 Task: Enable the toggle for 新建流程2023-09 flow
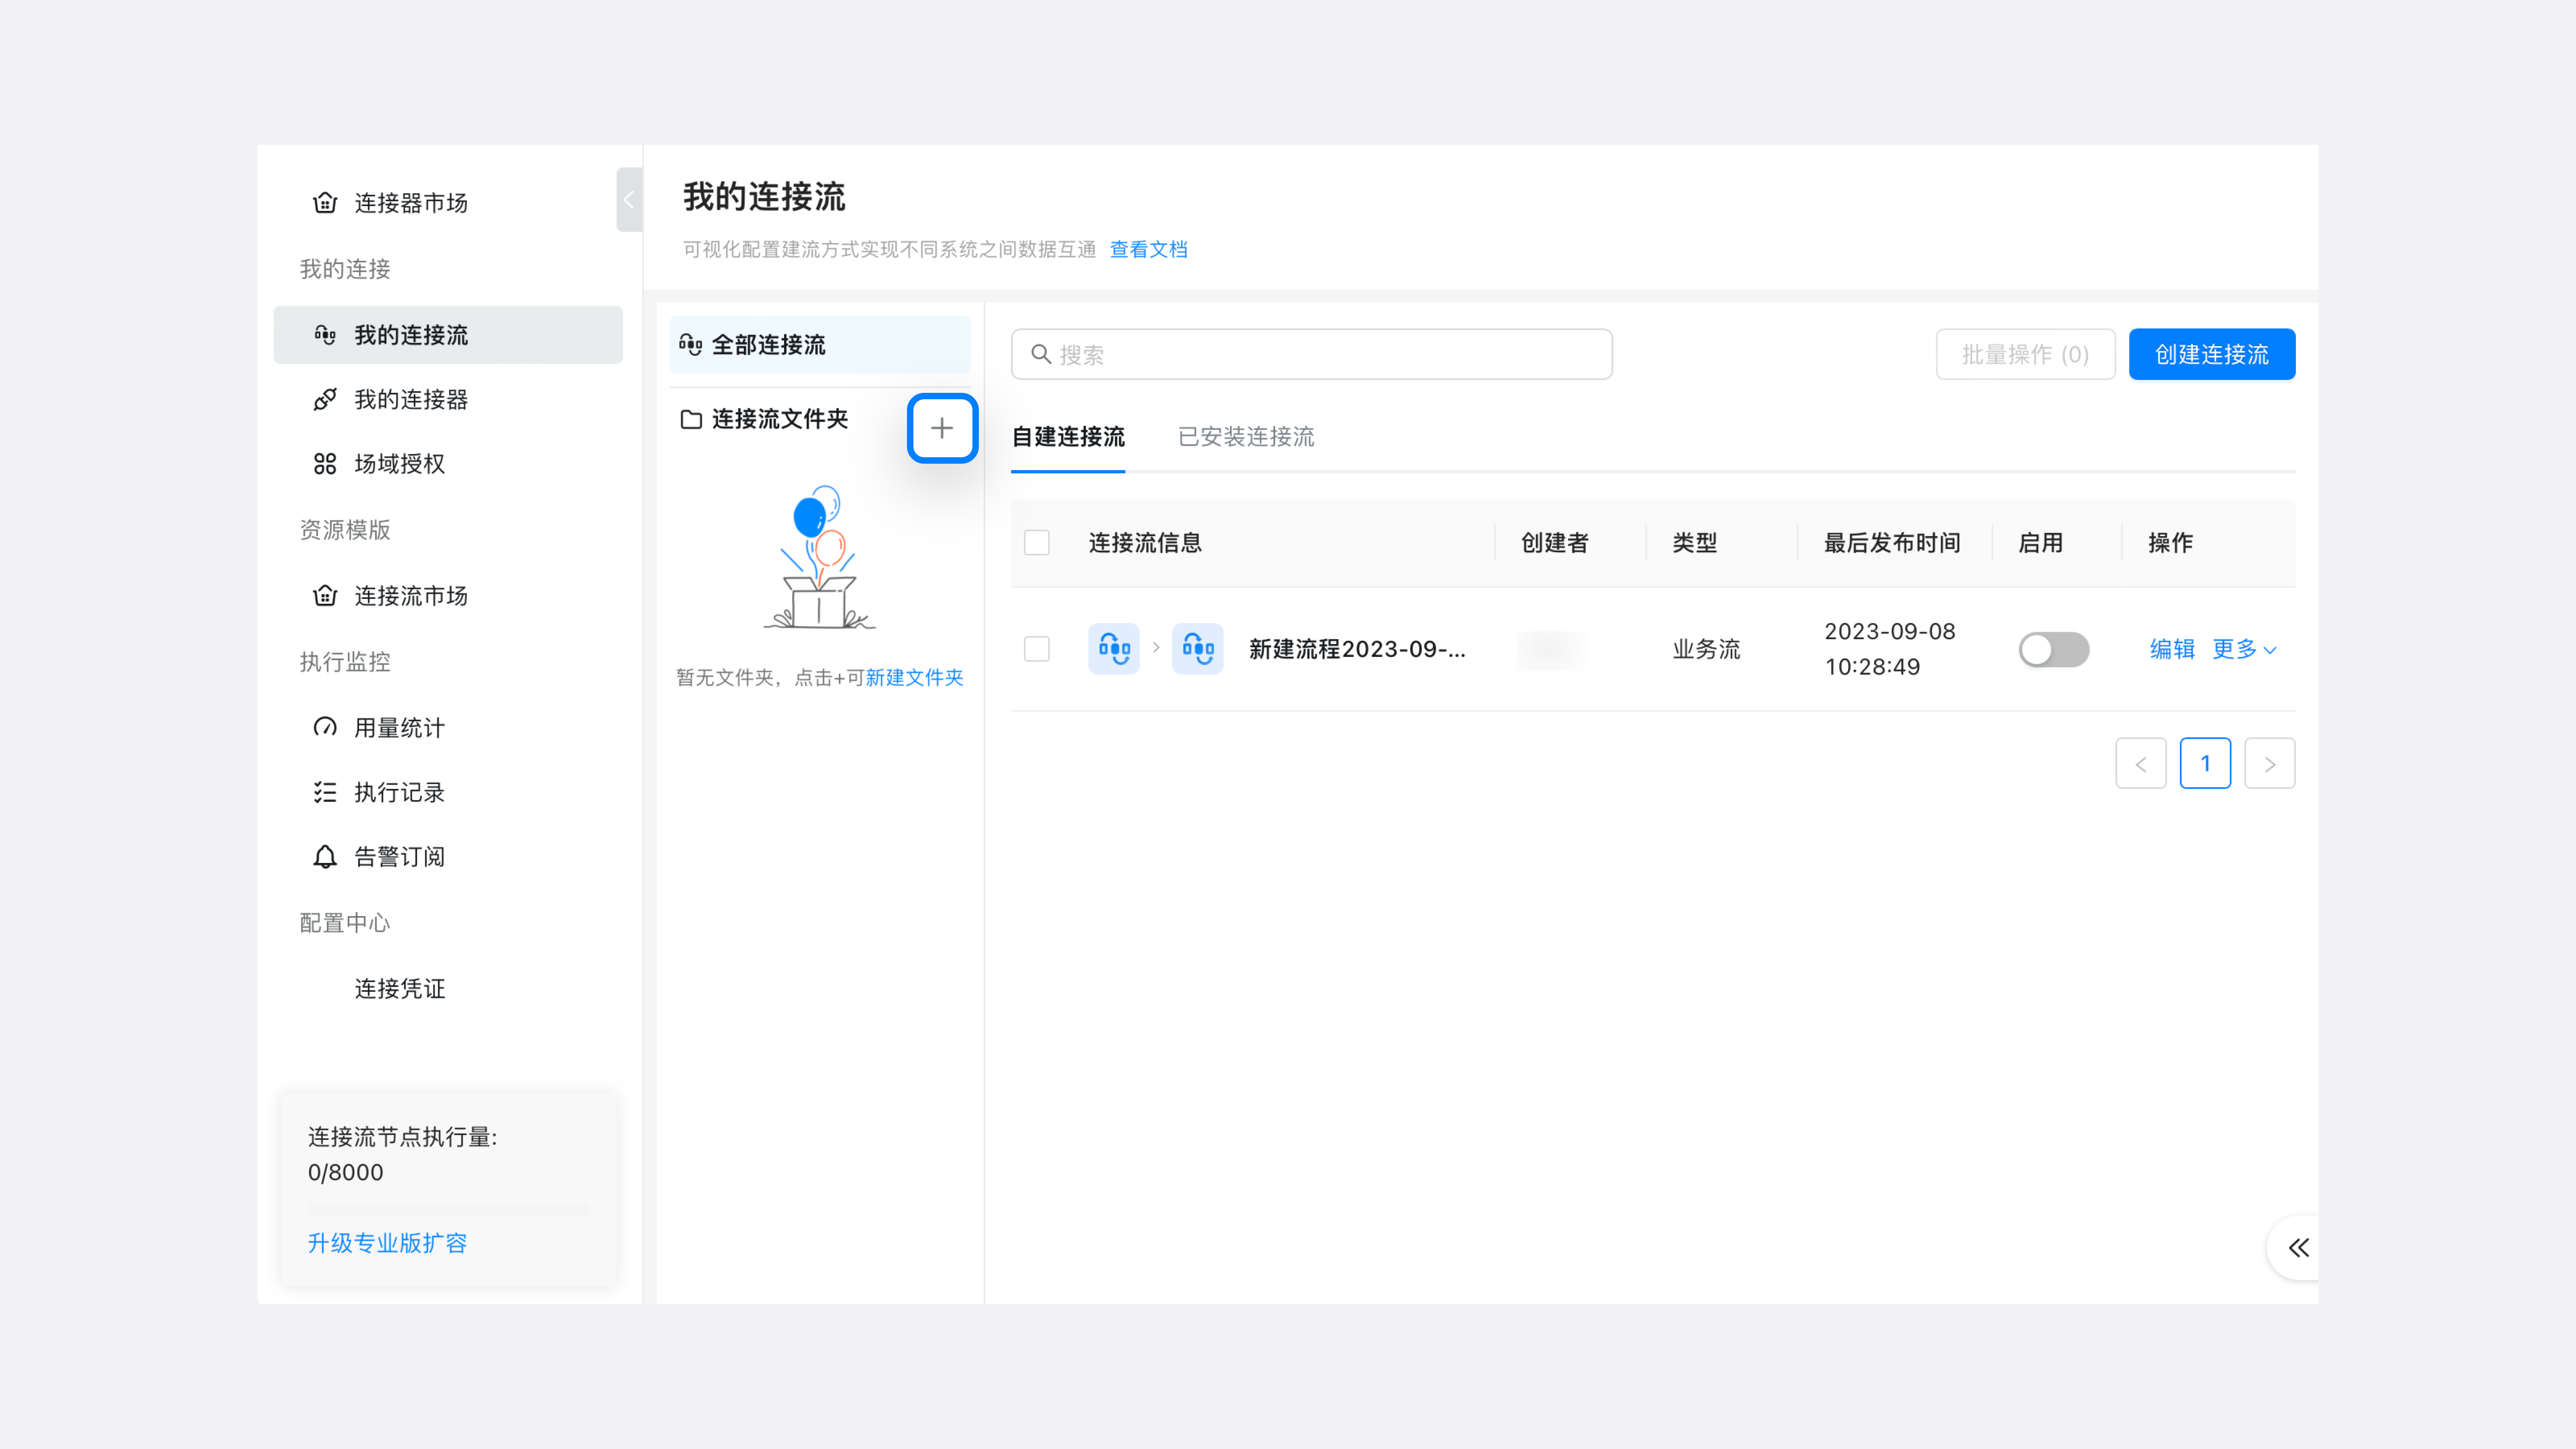click(2053, 649)
